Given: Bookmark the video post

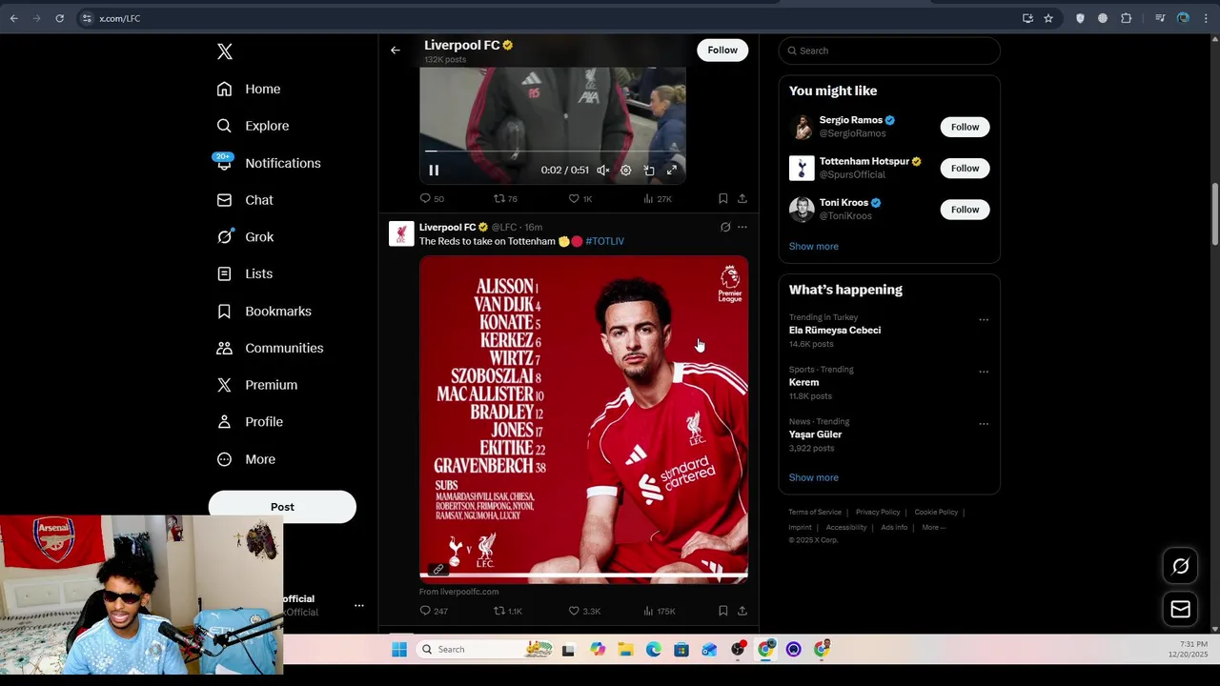Looking at the screenshot, I should (x=723, y=198).
